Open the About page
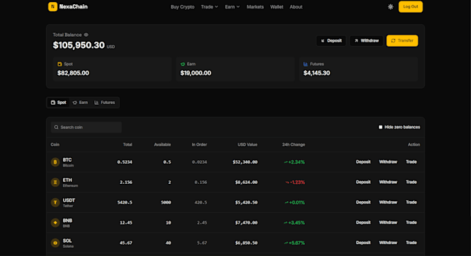The width and height of the screenshot is (471, 256). point(296,7)
